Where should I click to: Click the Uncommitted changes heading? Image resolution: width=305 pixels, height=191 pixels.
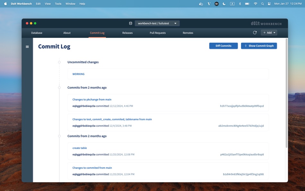click(83, 62)
